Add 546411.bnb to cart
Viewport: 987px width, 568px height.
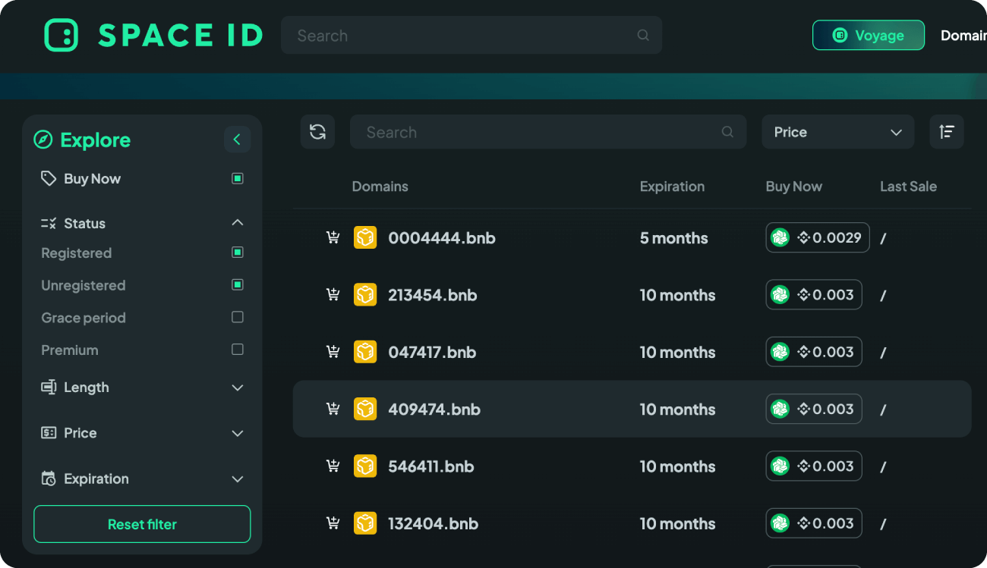[x=333, y=466]
